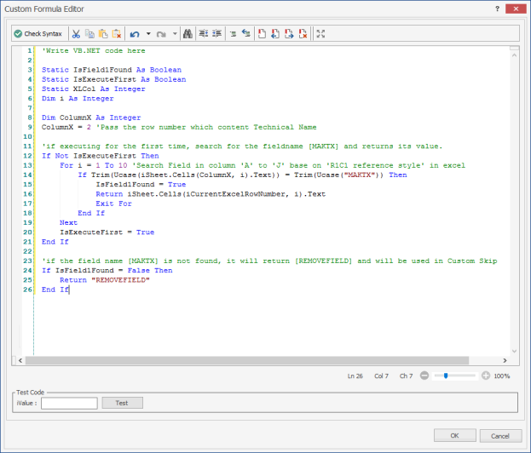Click the horizontal scrollbar right arrow
Screen dimensions: 531x453
505,361
